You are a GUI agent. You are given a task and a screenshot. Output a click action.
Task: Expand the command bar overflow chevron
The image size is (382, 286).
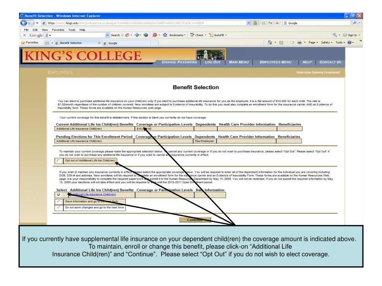tap(361, 41)
